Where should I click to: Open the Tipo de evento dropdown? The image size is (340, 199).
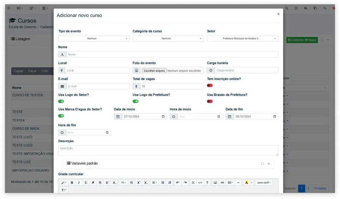[x=94, y=38]
